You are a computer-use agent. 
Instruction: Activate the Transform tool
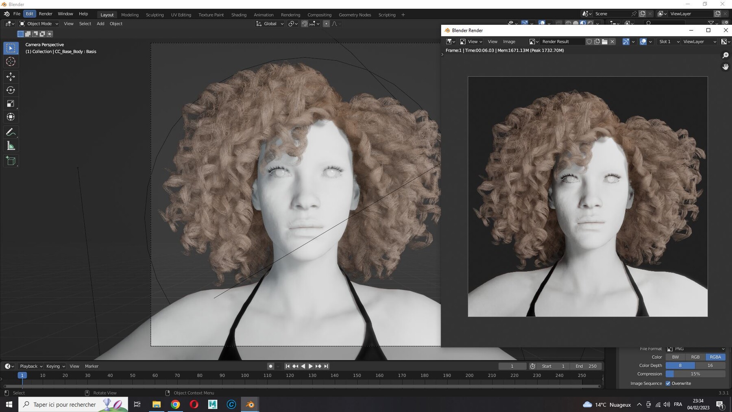tap(11, 117)
